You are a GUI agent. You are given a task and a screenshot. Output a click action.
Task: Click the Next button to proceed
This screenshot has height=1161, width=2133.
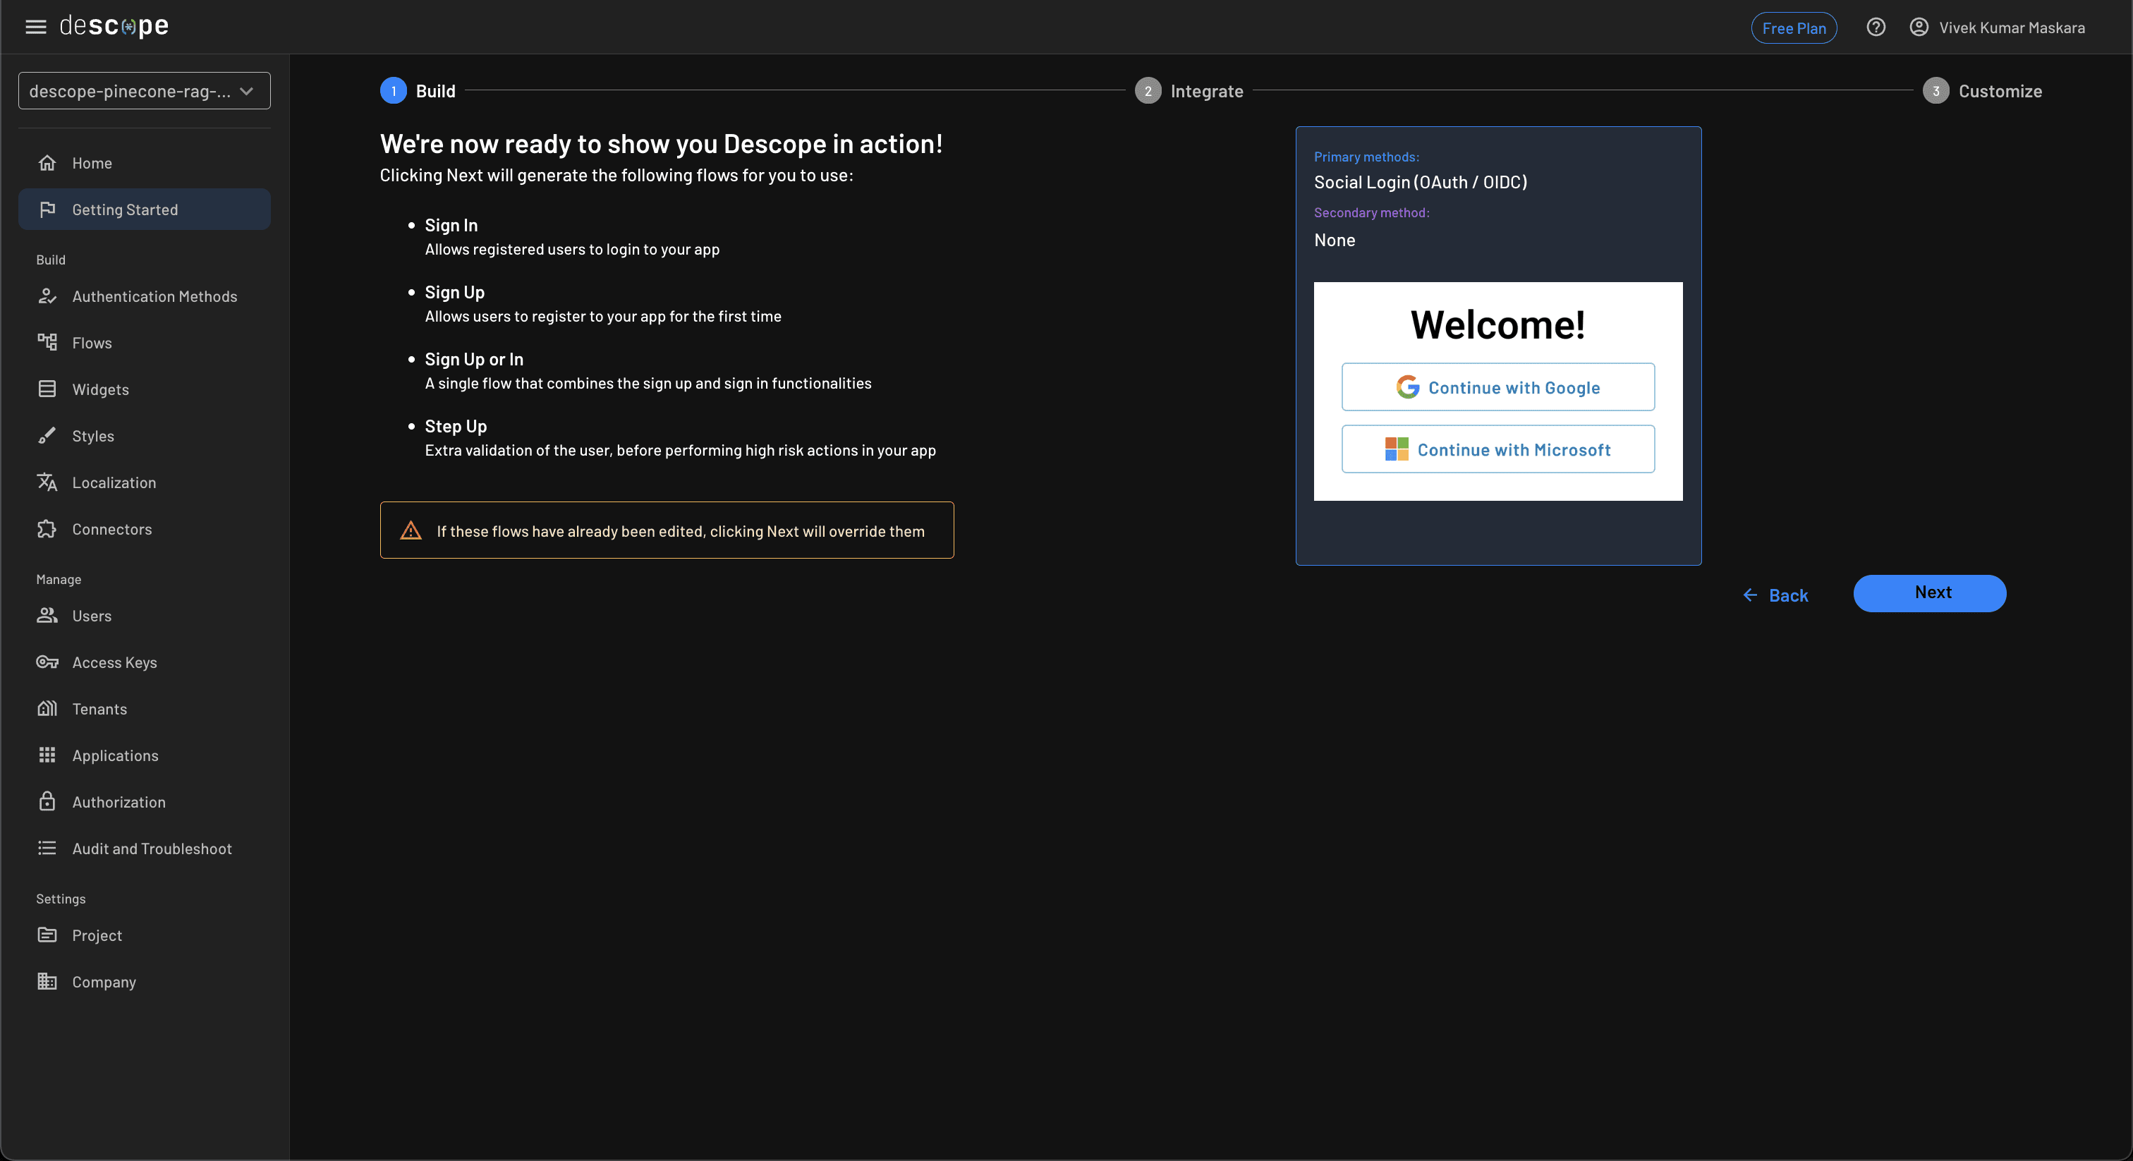(x=1930, y=593)
